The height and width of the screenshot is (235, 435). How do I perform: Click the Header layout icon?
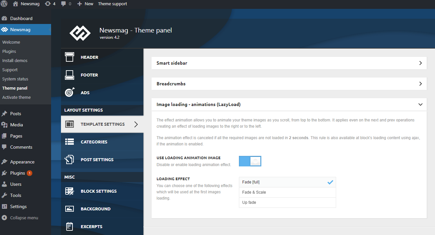tap(70, 57)
